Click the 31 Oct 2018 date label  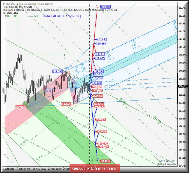click(8, 169)
